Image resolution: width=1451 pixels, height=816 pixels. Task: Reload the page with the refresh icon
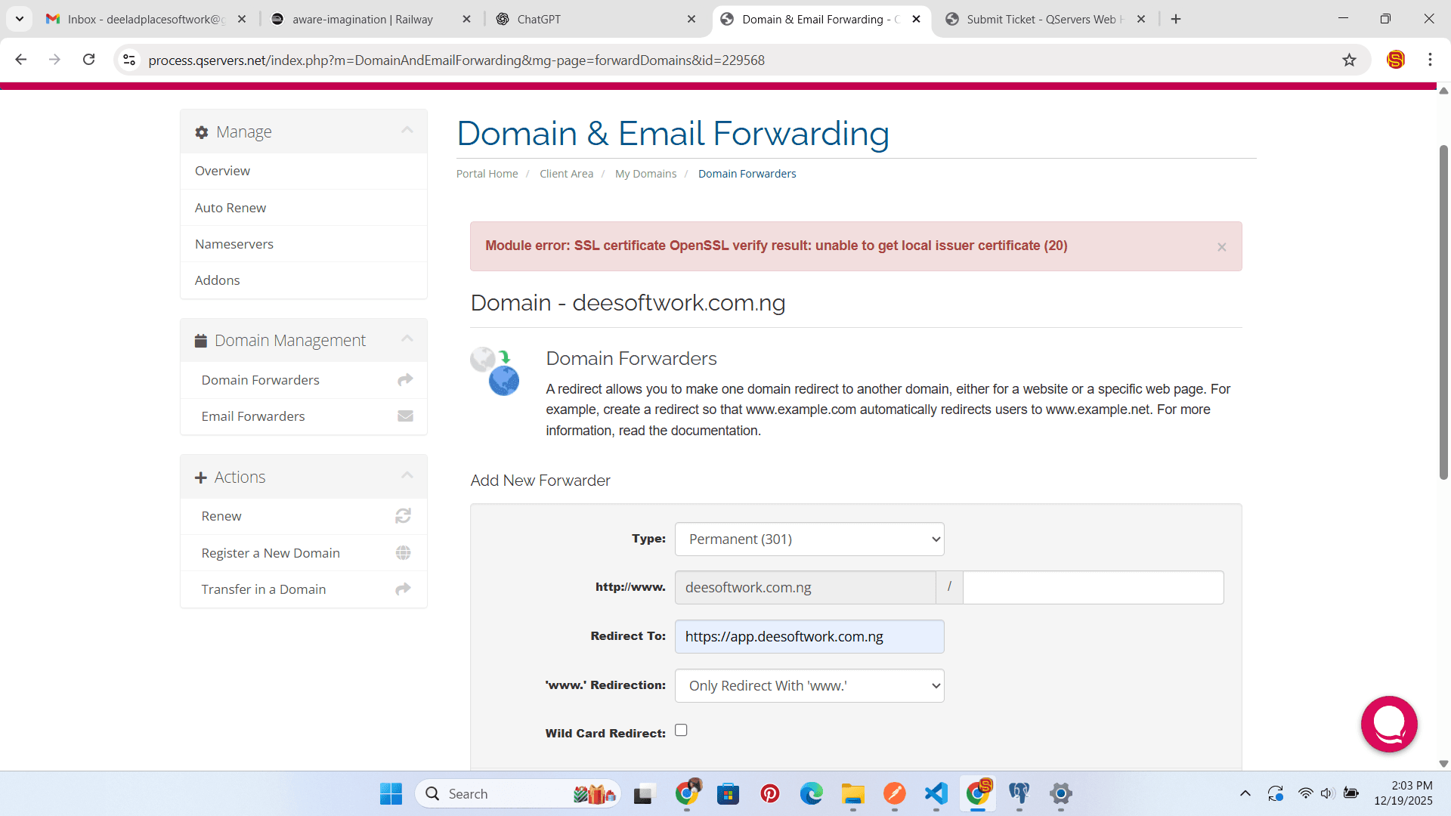(88, 60)
